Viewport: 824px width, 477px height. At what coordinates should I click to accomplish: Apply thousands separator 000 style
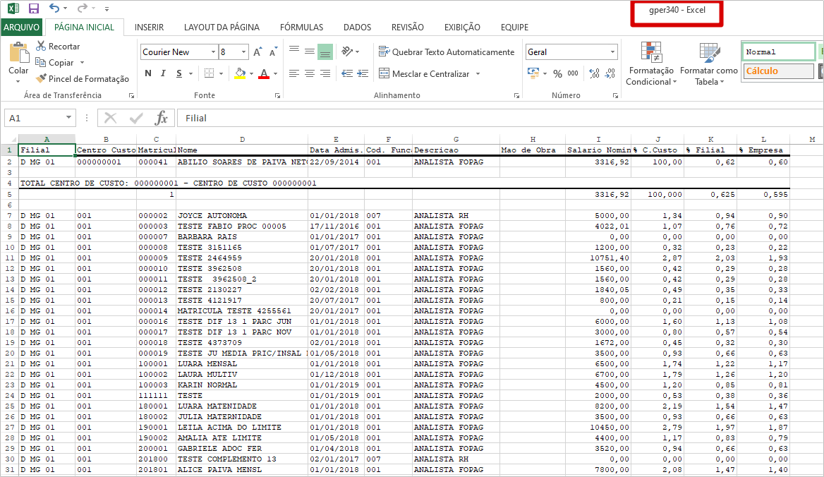pos(573,73)
